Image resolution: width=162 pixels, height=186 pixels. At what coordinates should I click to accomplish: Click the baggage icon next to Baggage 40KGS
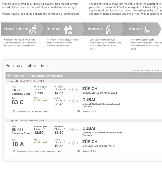pyautogui.click(x=79, y=151)
